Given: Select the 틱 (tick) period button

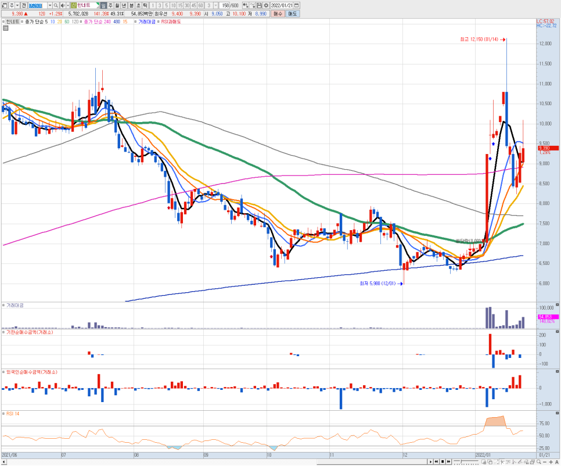Looking at the screenshot, I should click(145, 5).
